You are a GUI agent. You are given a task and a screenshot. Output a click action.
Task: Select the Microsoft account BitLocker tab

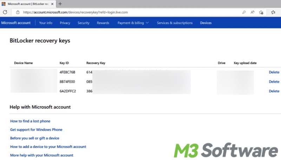point(28,4)
